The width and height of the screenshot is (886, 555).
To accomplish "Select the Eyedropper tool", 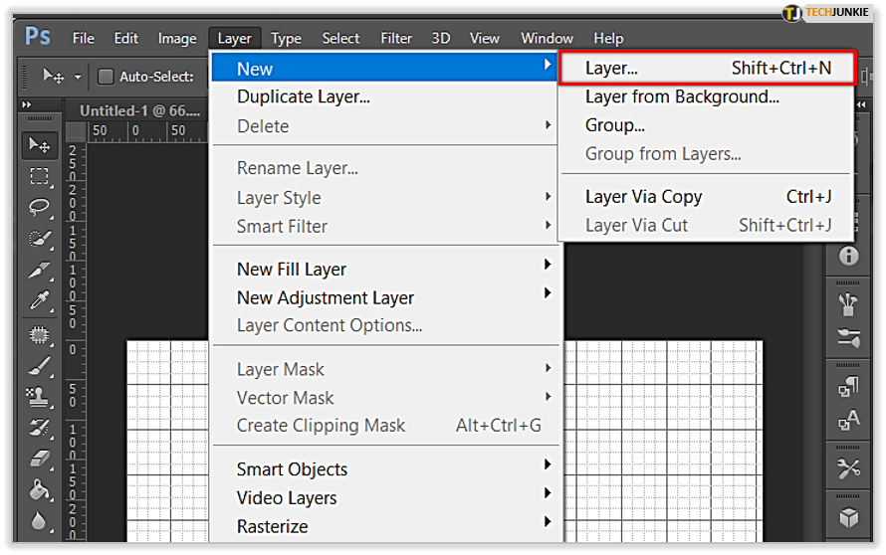I will click(40, 300).
